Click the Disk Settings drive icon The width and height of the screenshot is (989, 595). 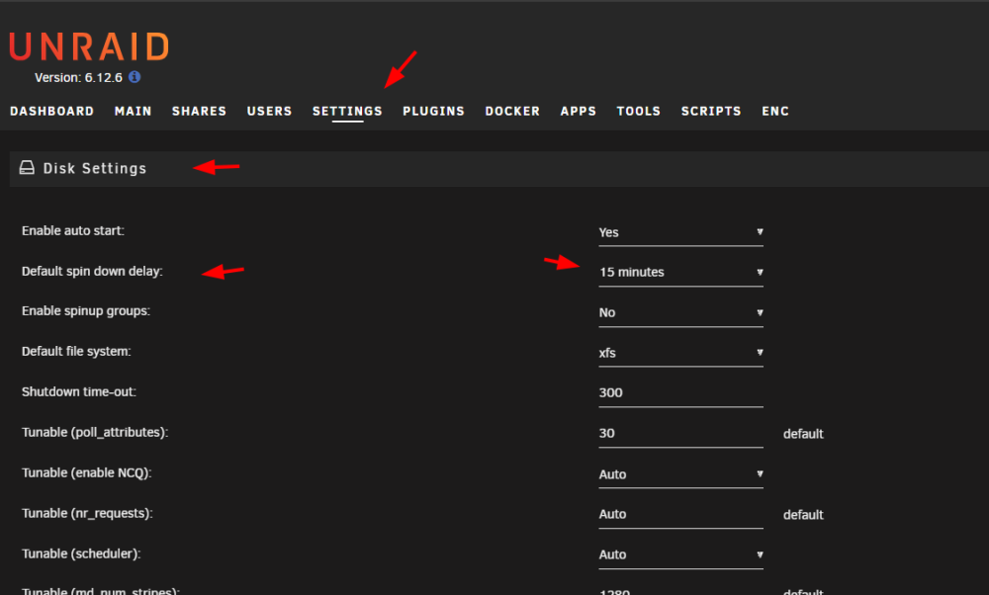click(x=27, y=168)
